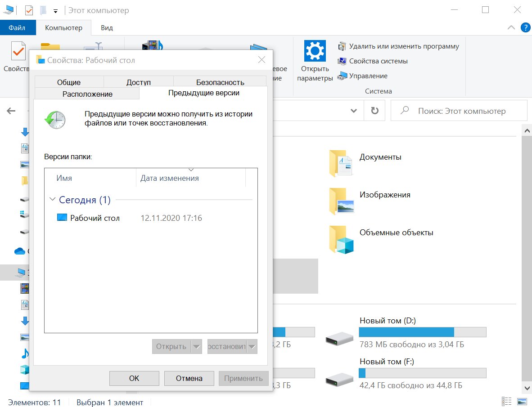The image size is (532, 407).
Task: Select the Новый том (F:) drive
Action: coord(406,373)
